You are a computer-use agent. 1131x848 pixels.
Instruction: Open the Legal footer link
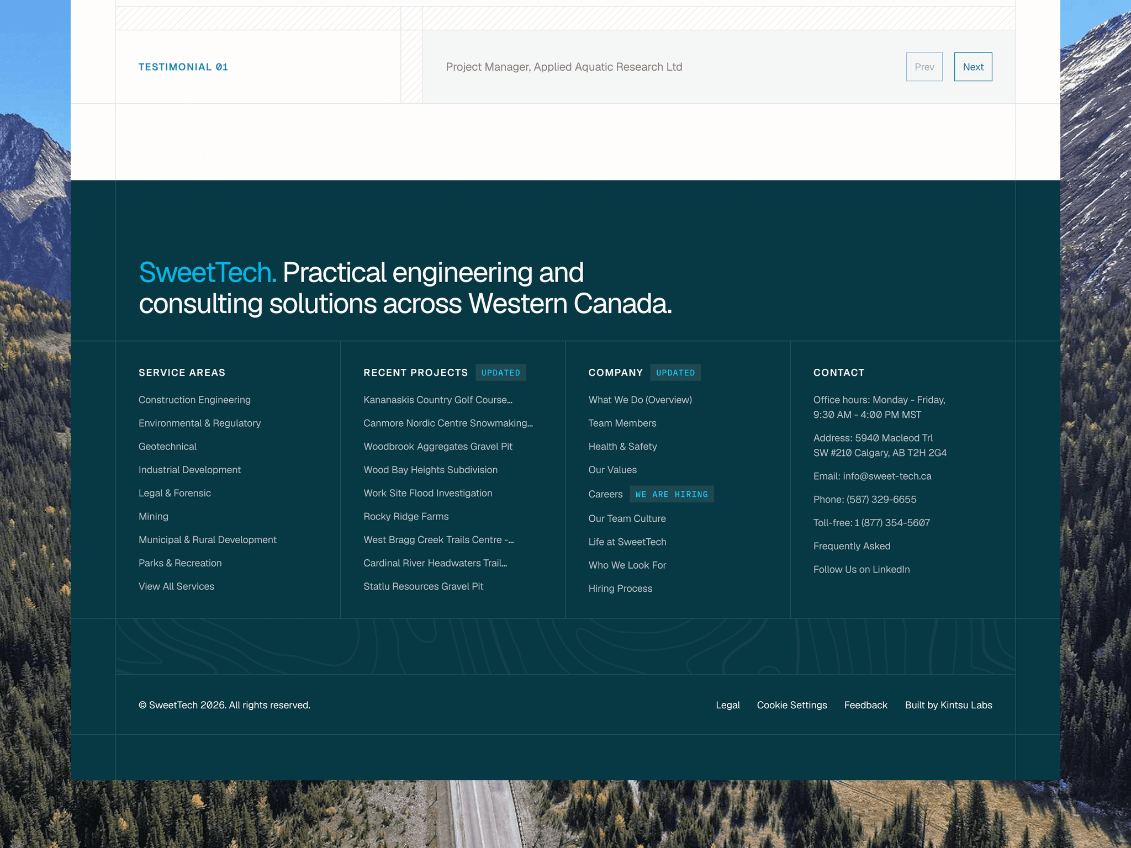click(x=728, y=705)
